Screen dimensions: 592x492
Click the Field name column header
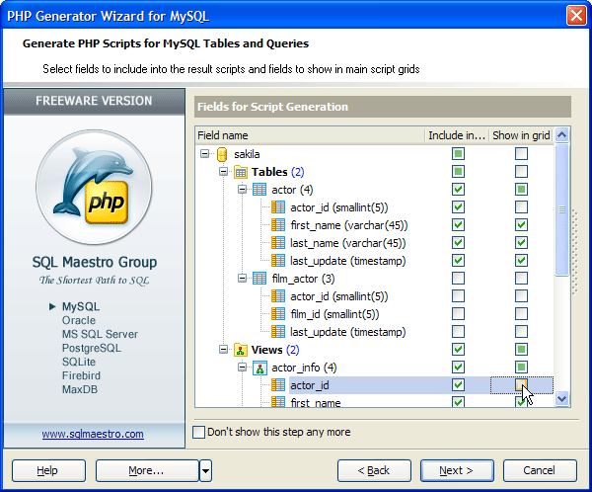point(310,135)
